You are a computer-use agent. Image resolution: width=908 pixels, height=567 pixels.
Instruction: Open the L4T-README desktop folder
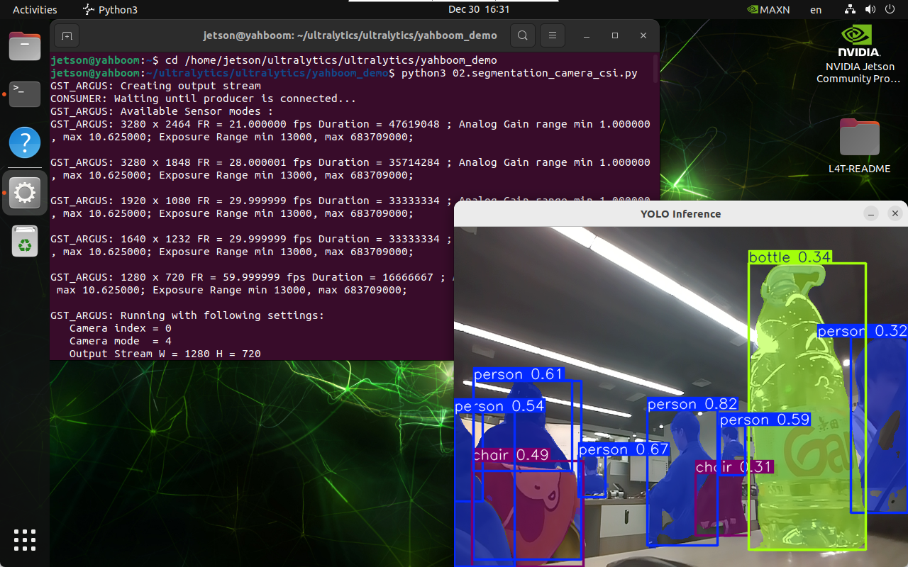click(x=859, y=145)
